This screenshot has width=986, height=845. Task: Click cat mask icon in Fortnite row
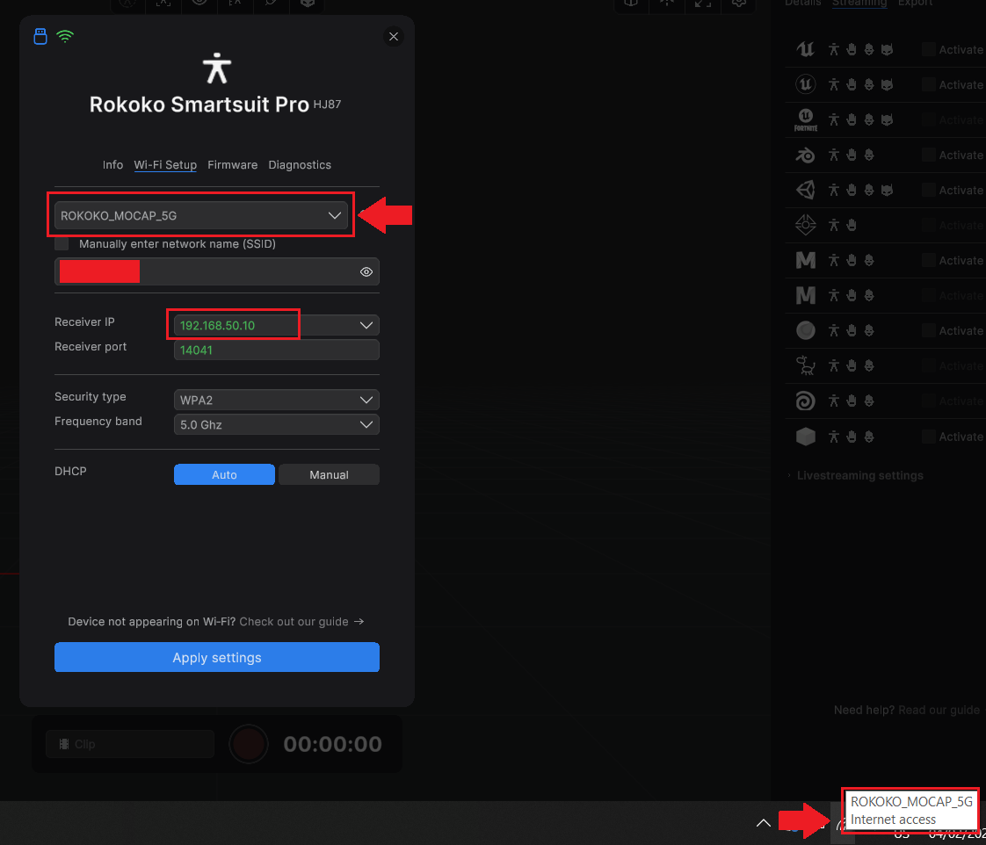pyautogui.click(x=887, y=119)
